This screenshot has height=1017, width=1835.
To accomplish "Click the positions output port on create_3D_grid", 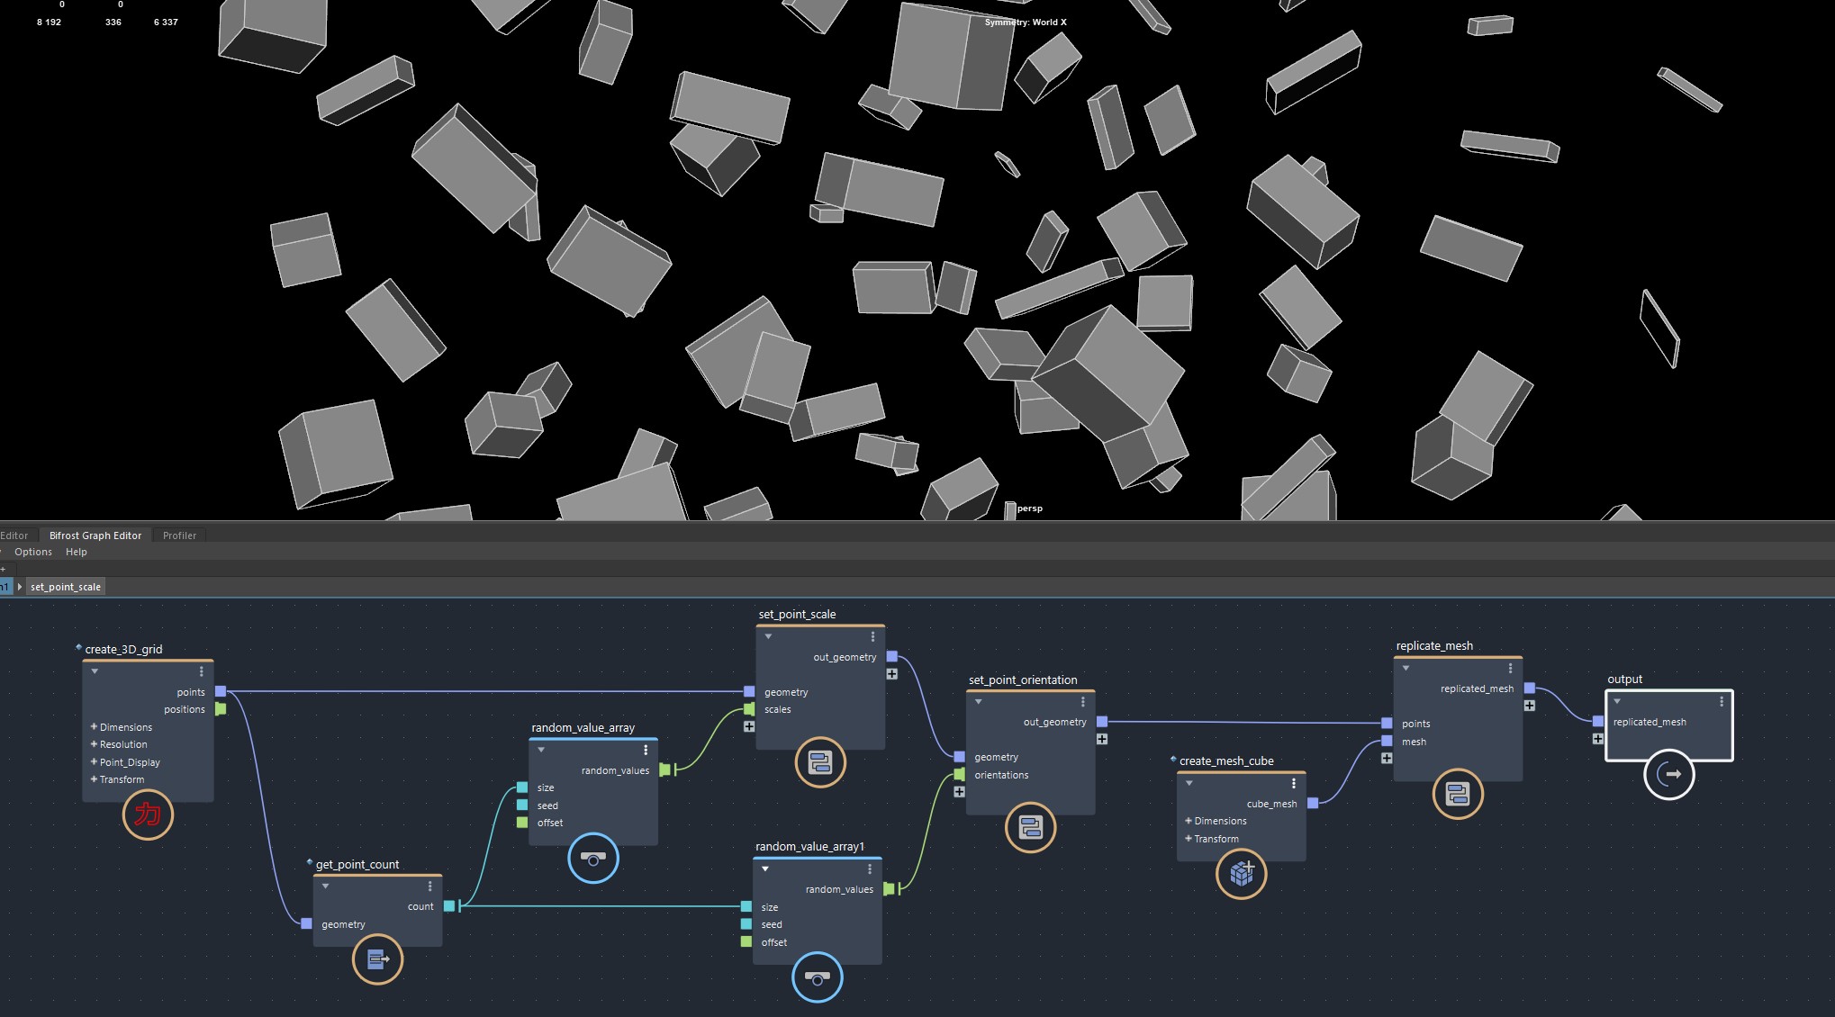I will [221, 709].
